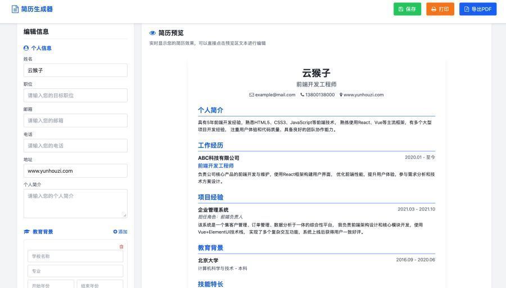Image resolution: width=506 pixels, height=288 pixels.
Task: Focus the 邮箱 input field
Action: click(75, 120)
